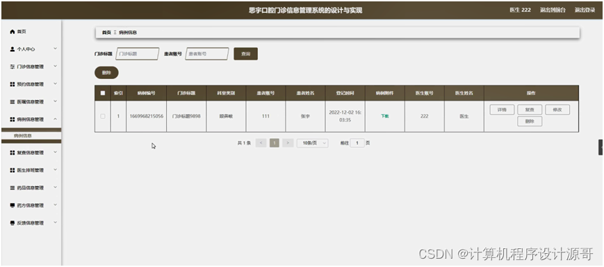Go to previous page arrow
604x267 pixels.
[261, 143]
